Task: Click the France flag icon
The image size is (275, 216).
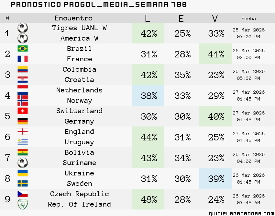Action: coord(23,59)
